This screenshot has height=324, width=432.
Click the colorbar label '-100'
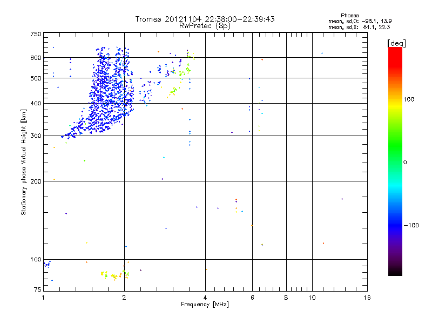(x=411, y=225)
